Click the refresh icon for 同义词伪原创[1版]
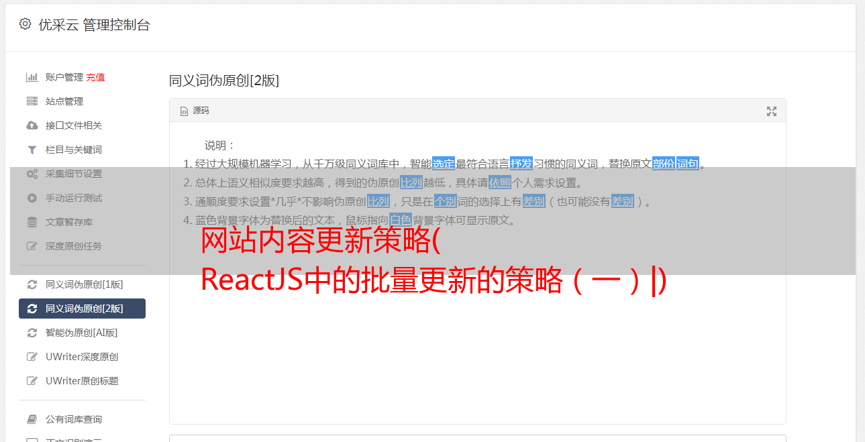 32,284
